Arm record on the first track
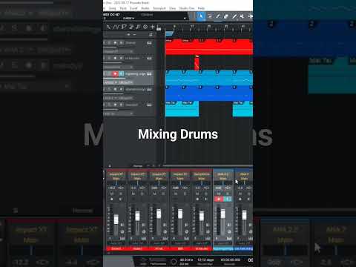 click(x=115, y=43)
